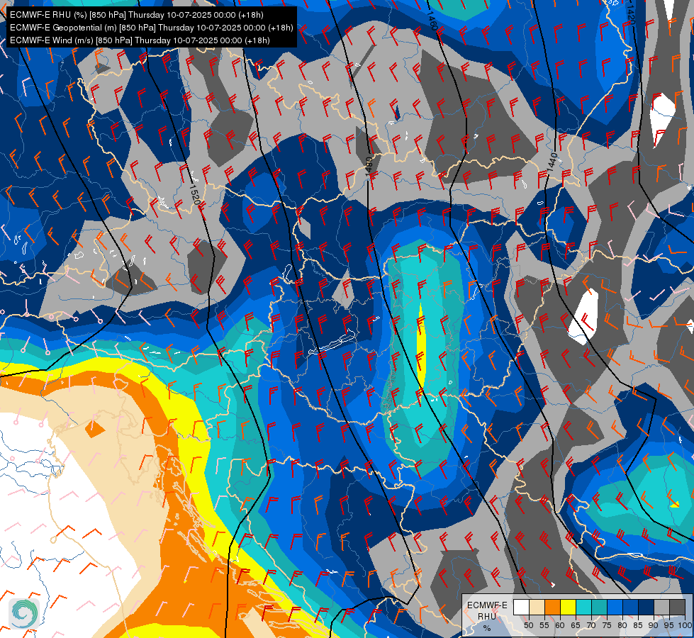Click the ECMWF-E text in the legend
The height and width of the screenshot is (638, 694).
487,605
